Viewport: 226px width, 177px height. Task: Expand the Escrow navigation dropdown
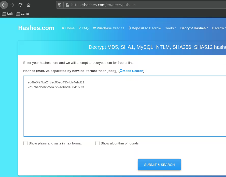click(219, 28)
